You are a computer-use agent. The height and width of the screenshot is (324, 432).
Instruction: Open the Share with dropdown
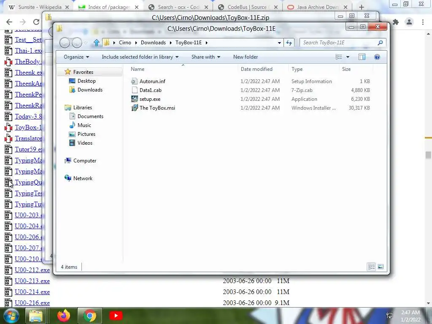click(x=206, y=57)
